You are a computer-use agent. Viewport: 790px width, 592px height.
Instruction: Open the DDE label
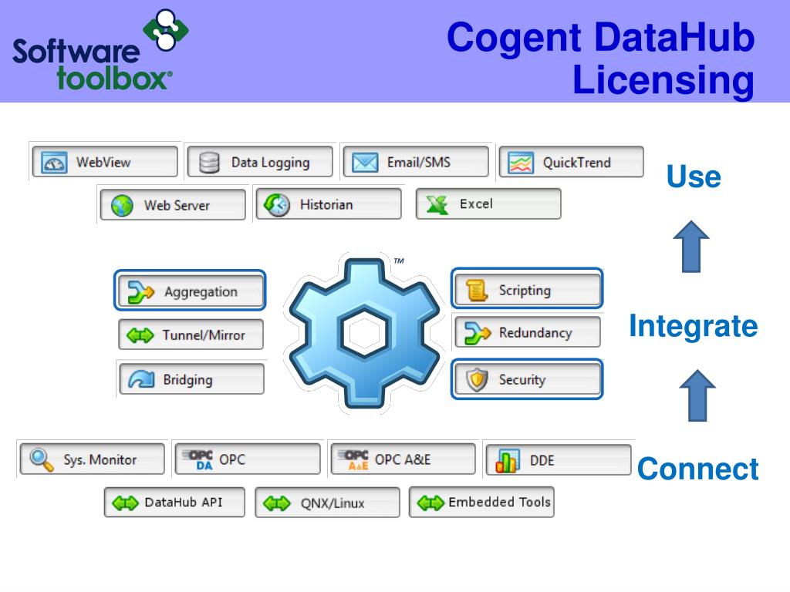tap(542, 461)
